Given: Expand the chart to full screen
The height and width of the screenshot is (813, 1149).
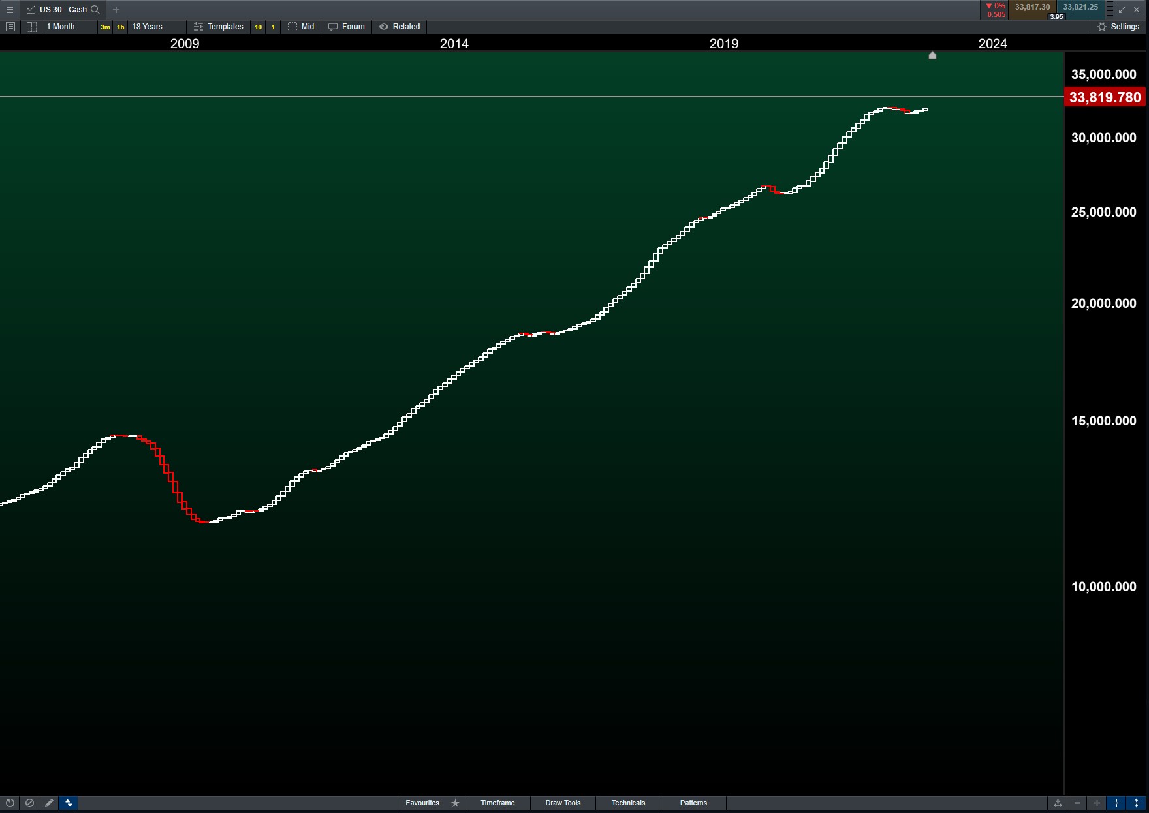Looking at the screenshot, I should [x=1122, y=10].
